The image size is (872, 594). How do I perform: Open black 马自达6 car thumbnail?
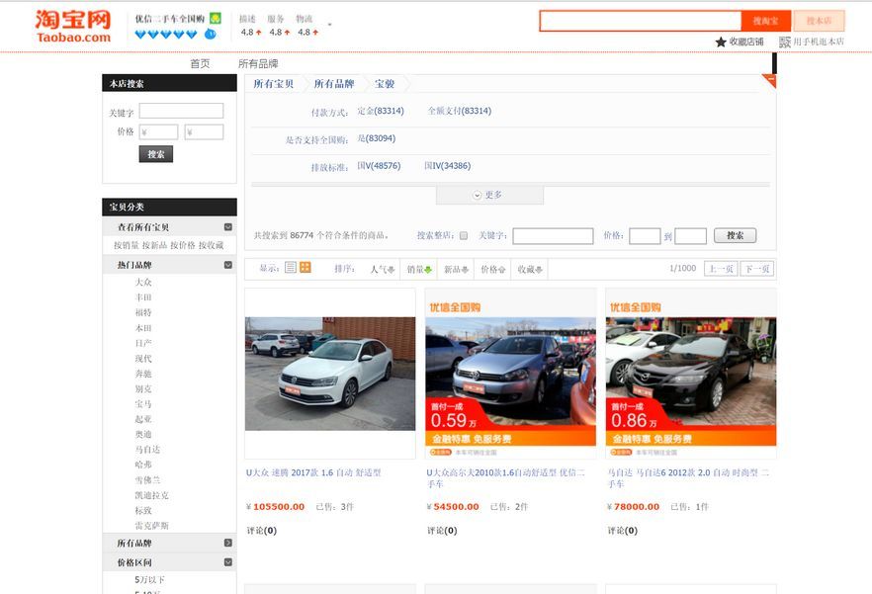click(x=691, y=374)
